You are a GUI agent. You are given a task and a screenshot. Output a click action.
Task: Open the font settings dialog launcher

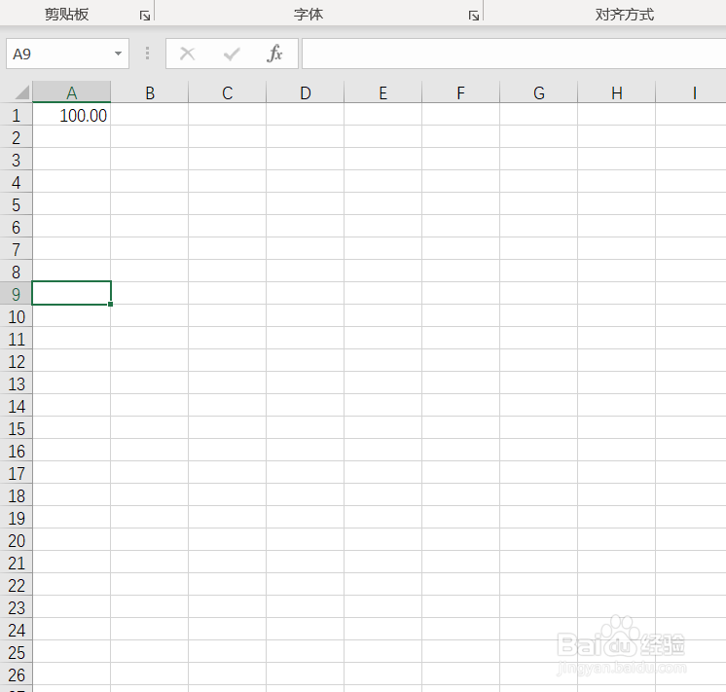473,16
